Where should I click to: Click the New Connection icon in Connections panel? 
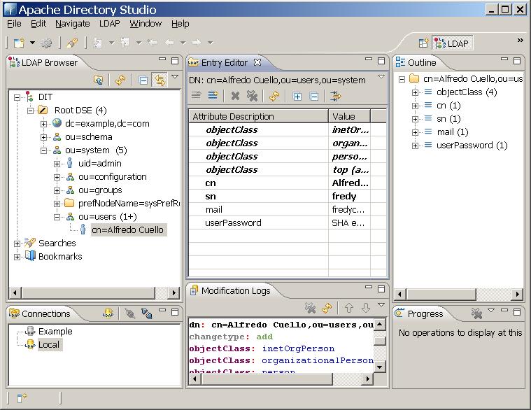[x=108, y=314]
